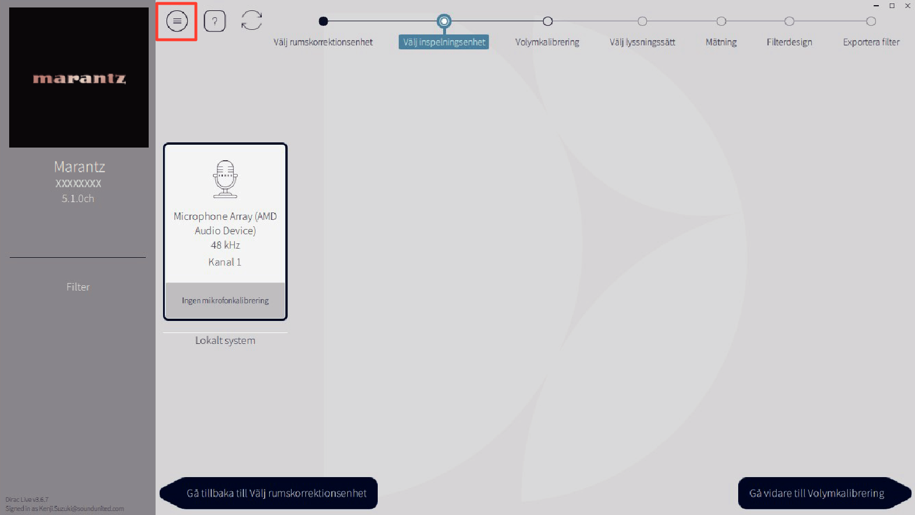Jump to Volymkalibrering step

[x=547, y=42]
